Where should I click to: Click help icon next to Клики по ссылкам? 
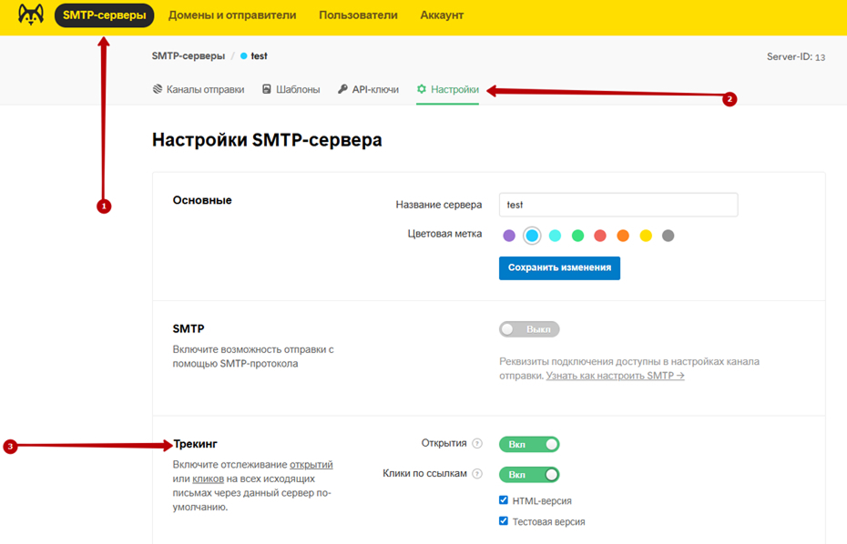point(477,475)
